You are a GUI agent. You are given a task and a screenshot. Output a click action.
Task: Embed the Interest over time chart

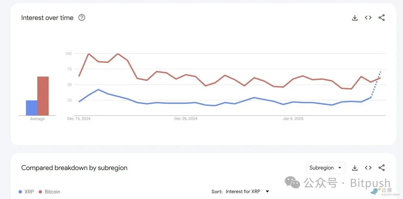[x=368, y=18]
